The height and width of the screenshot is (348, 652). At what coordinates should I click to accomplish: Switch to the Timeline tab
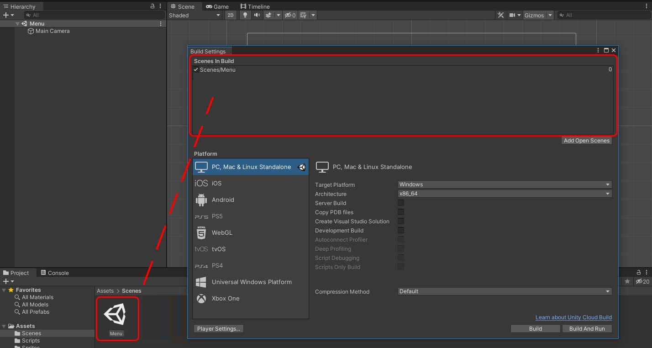[x=255, y=6]
